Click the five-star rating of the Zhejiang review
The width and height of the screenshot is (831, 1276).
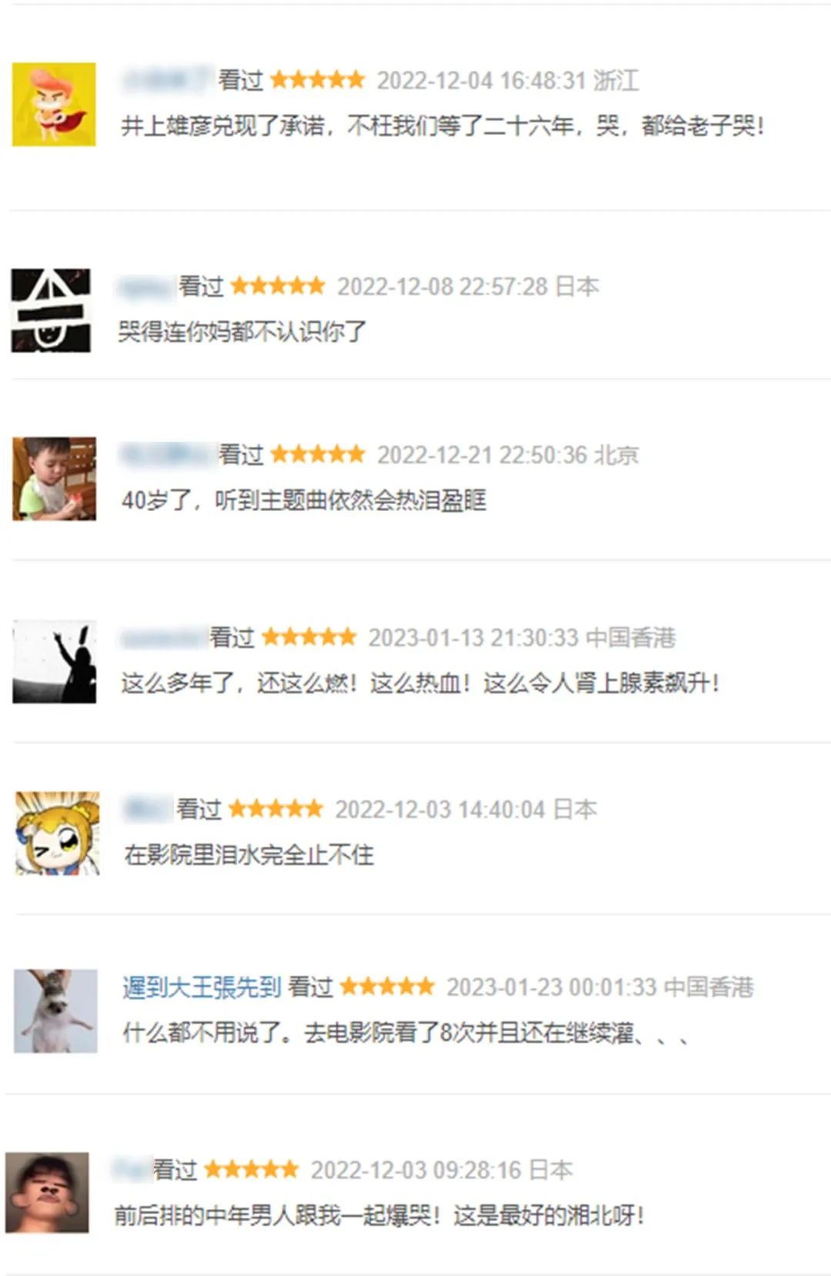[318, 79]
